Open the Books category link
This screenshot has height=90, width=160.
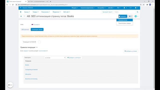click(x=27, y=65)
